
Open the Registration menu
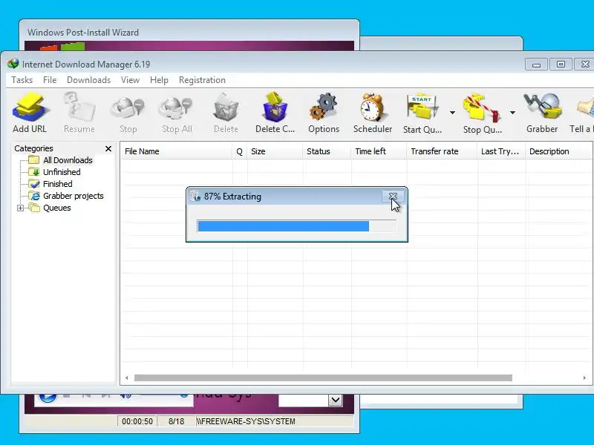pyautogui.click(x=202, y=80)
